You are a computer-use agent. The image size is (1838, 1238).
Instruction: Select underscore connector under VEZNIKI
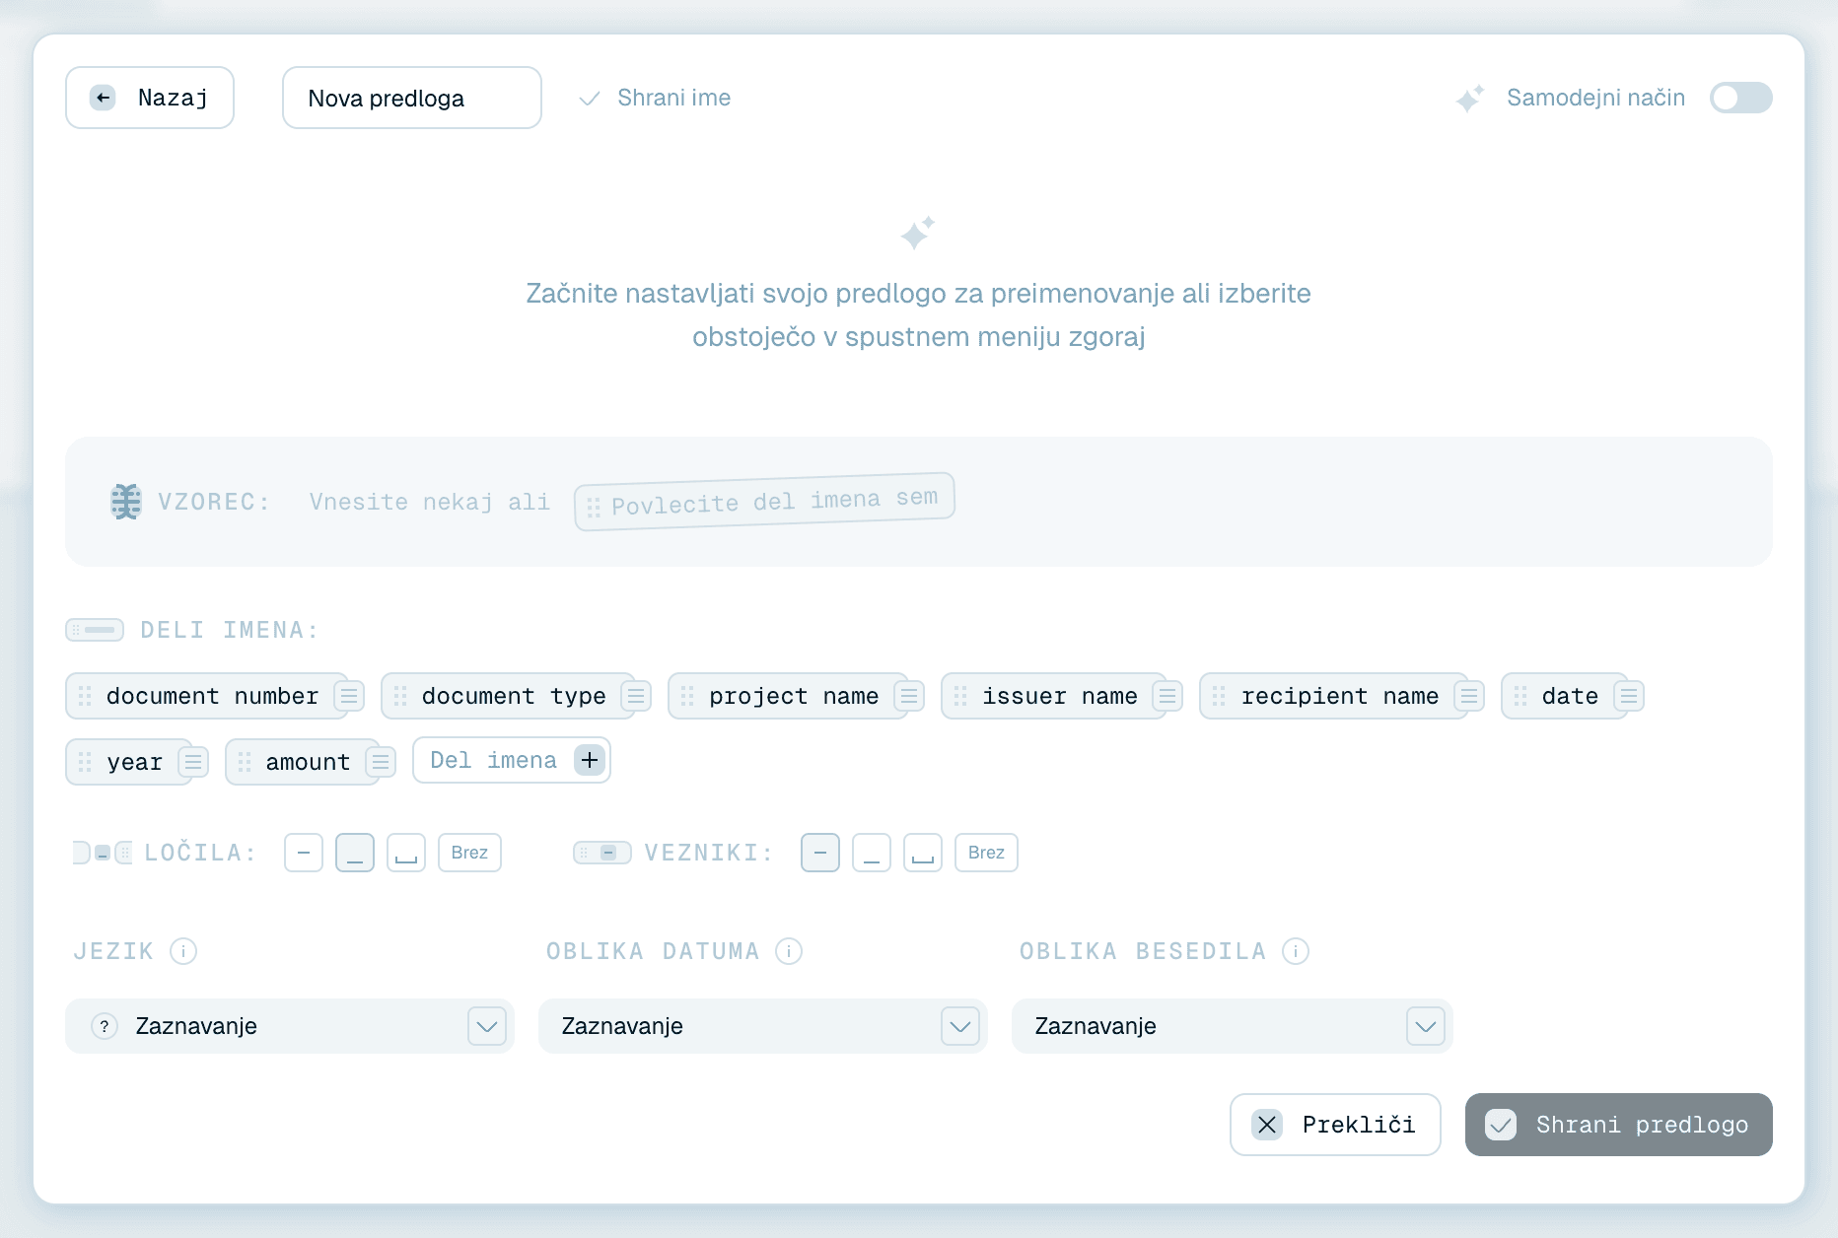pyautogui.click(x=872, y=853)
